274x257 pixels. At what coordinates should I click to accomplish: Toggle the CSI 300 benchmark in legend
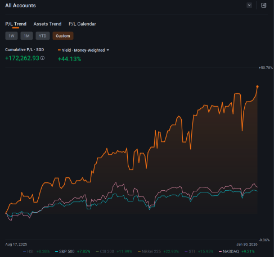114,251
